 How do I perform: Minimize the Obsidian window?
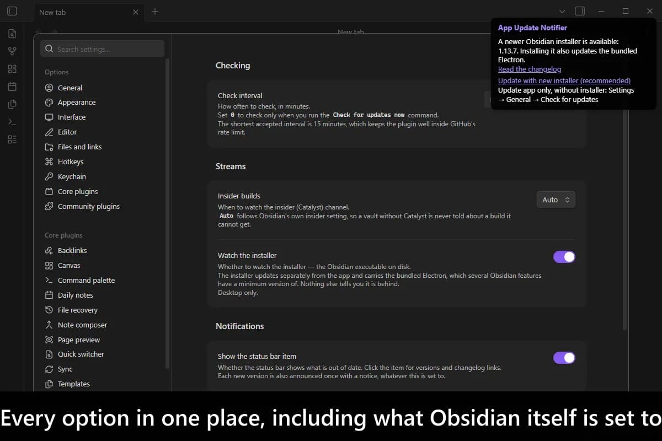point(602,11)
